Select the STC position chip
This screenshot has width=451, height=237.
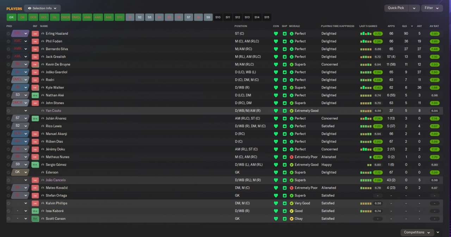click(x=120, y=17)
